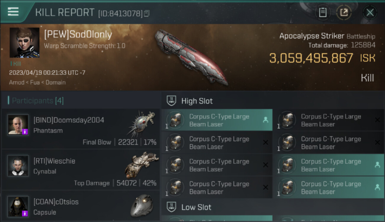Viewport: 385px width, 222px height.
Task: Click the Cynabal ship icon
Action: coord(140,165)
